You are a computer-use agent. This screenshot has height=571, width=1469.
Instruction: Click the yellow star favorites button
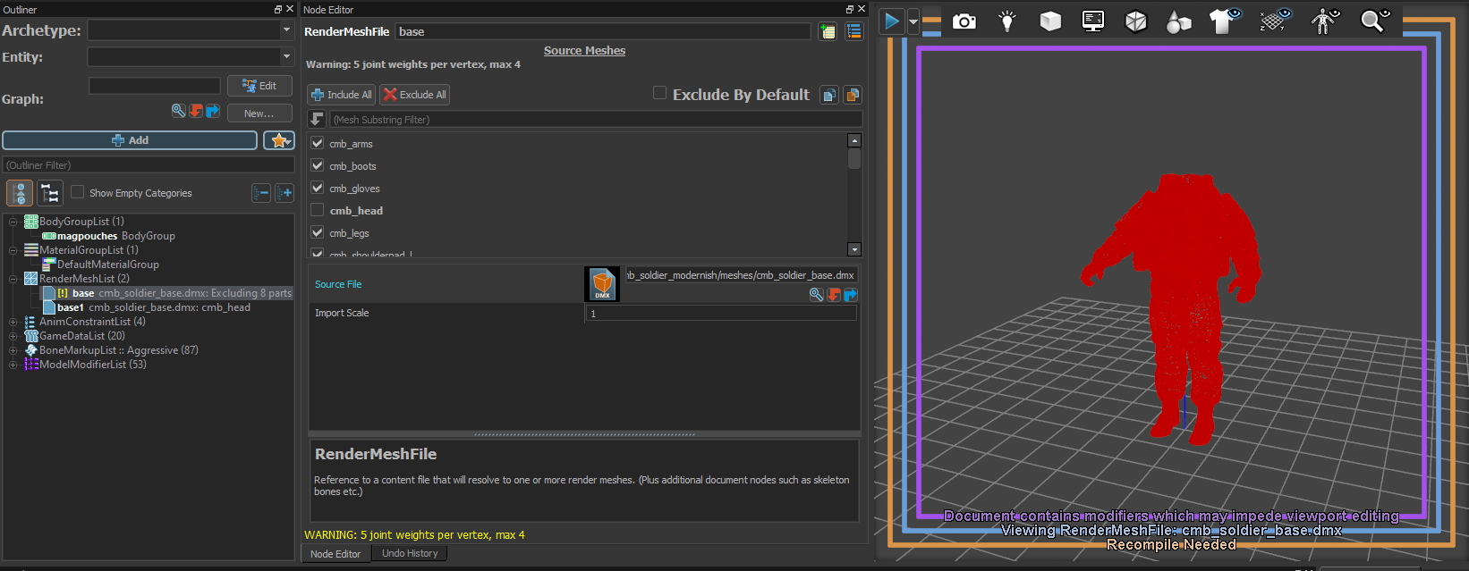tap(279, 140)
